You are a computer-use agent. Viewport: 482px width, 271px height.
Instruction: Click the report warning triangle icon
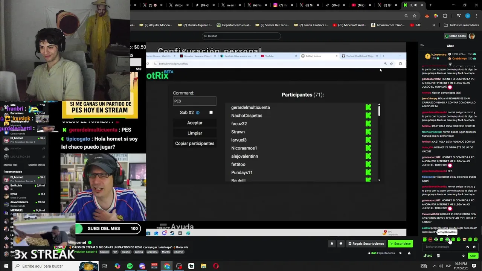(409, 253)
